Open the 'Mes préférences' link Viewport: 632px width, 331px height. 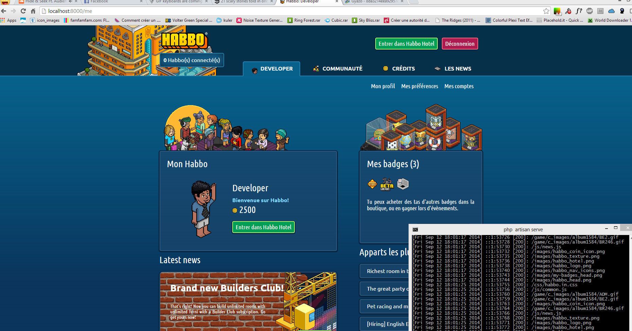tap(420, 86)
